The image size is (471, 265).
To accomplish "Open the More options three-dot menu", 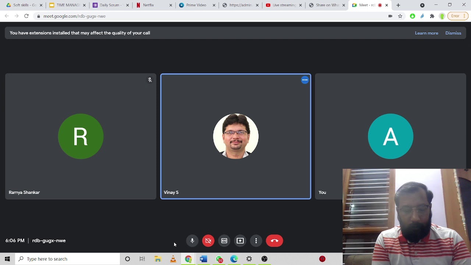I will [x=256, y=241].
